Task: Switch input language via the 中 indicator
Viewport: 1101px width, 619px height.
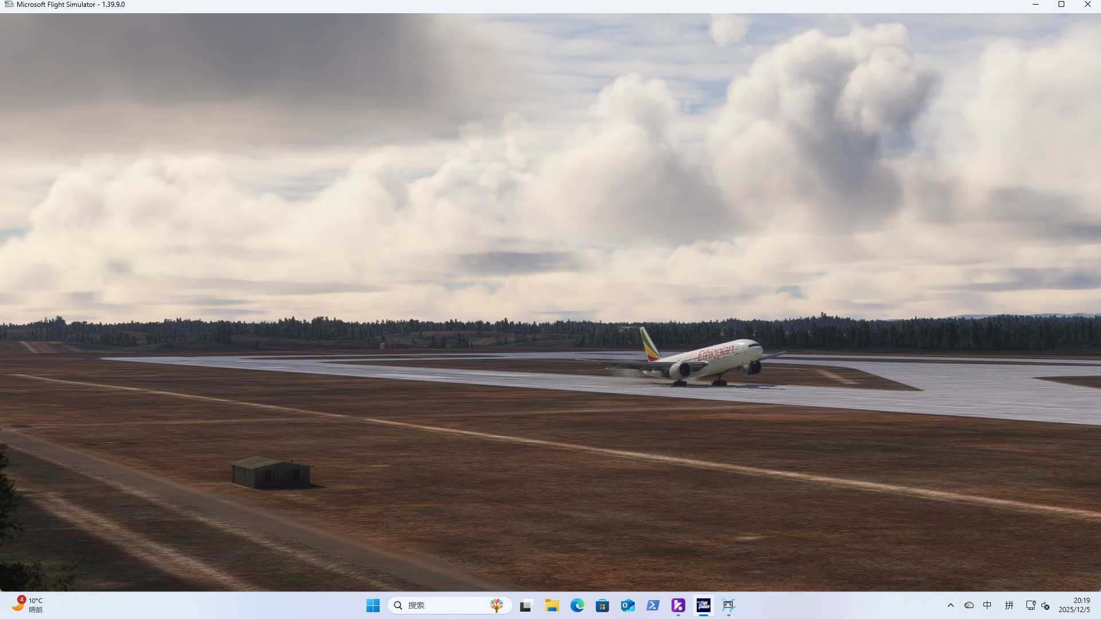Action: (988, 605)
